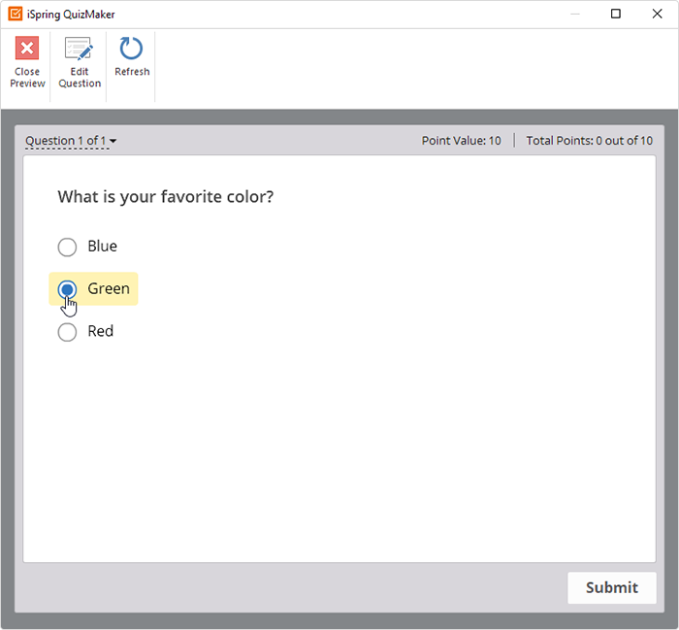Click the Edit Question label text
Viewport: 679px width, 630px height.
pyautogui.click(x=80, y=78)
